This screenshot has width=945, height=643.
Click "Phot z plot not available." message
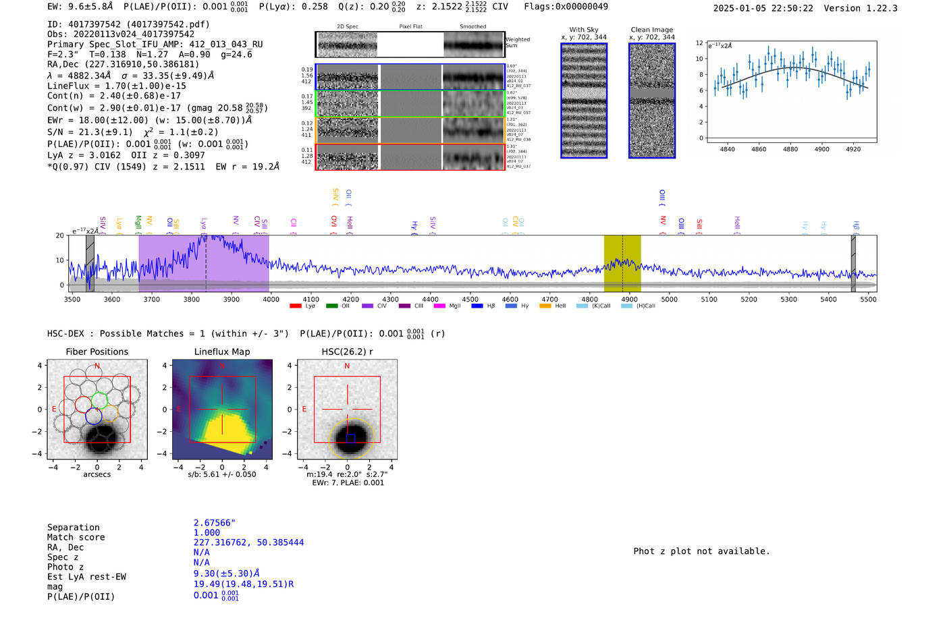coord(701,551)
